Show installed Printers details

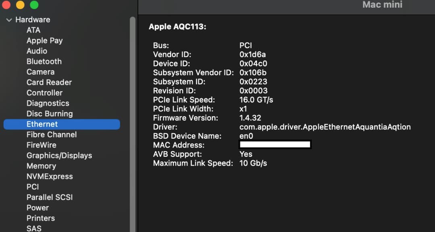coord(40,218)
